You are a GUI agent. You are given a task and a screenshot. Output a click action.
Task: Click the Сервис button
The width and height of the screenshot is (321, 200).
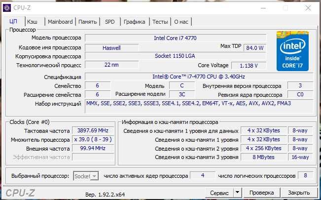point(219,193)
